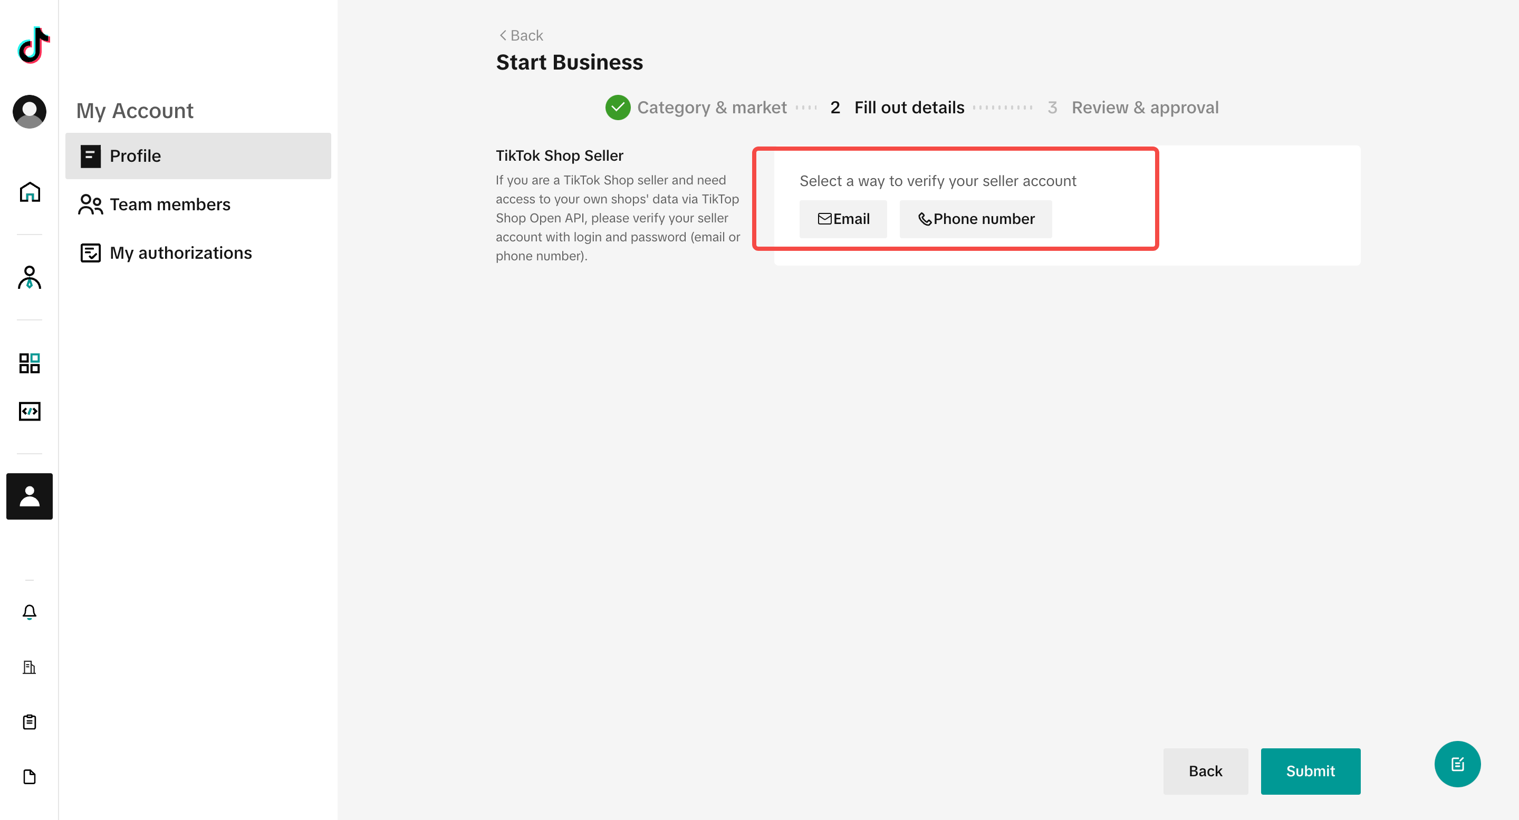Open the building icon in sidebar

(30, 667)
